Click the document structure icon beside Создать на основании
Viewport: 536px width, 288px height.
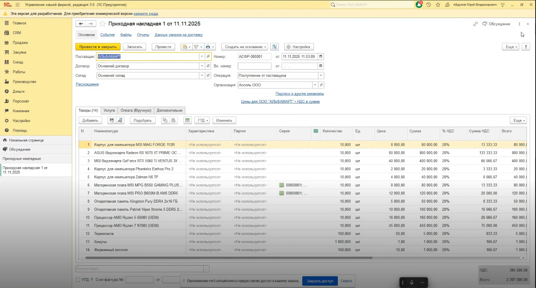click(x=275, y=47)
